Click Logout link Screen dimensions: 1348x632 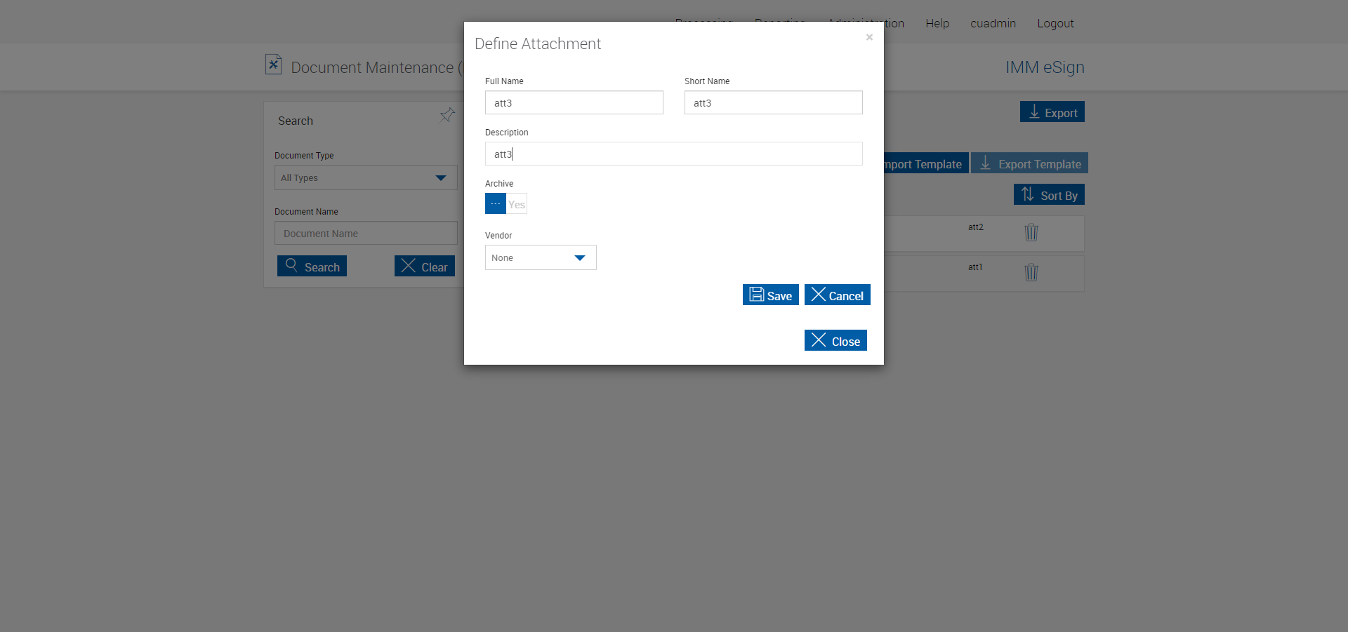[1055, 23]
